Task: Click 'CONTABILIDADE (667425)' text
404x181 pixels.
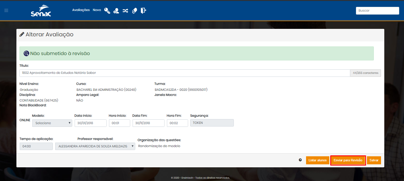Action: pyautogui.click(x=39, y=100)
